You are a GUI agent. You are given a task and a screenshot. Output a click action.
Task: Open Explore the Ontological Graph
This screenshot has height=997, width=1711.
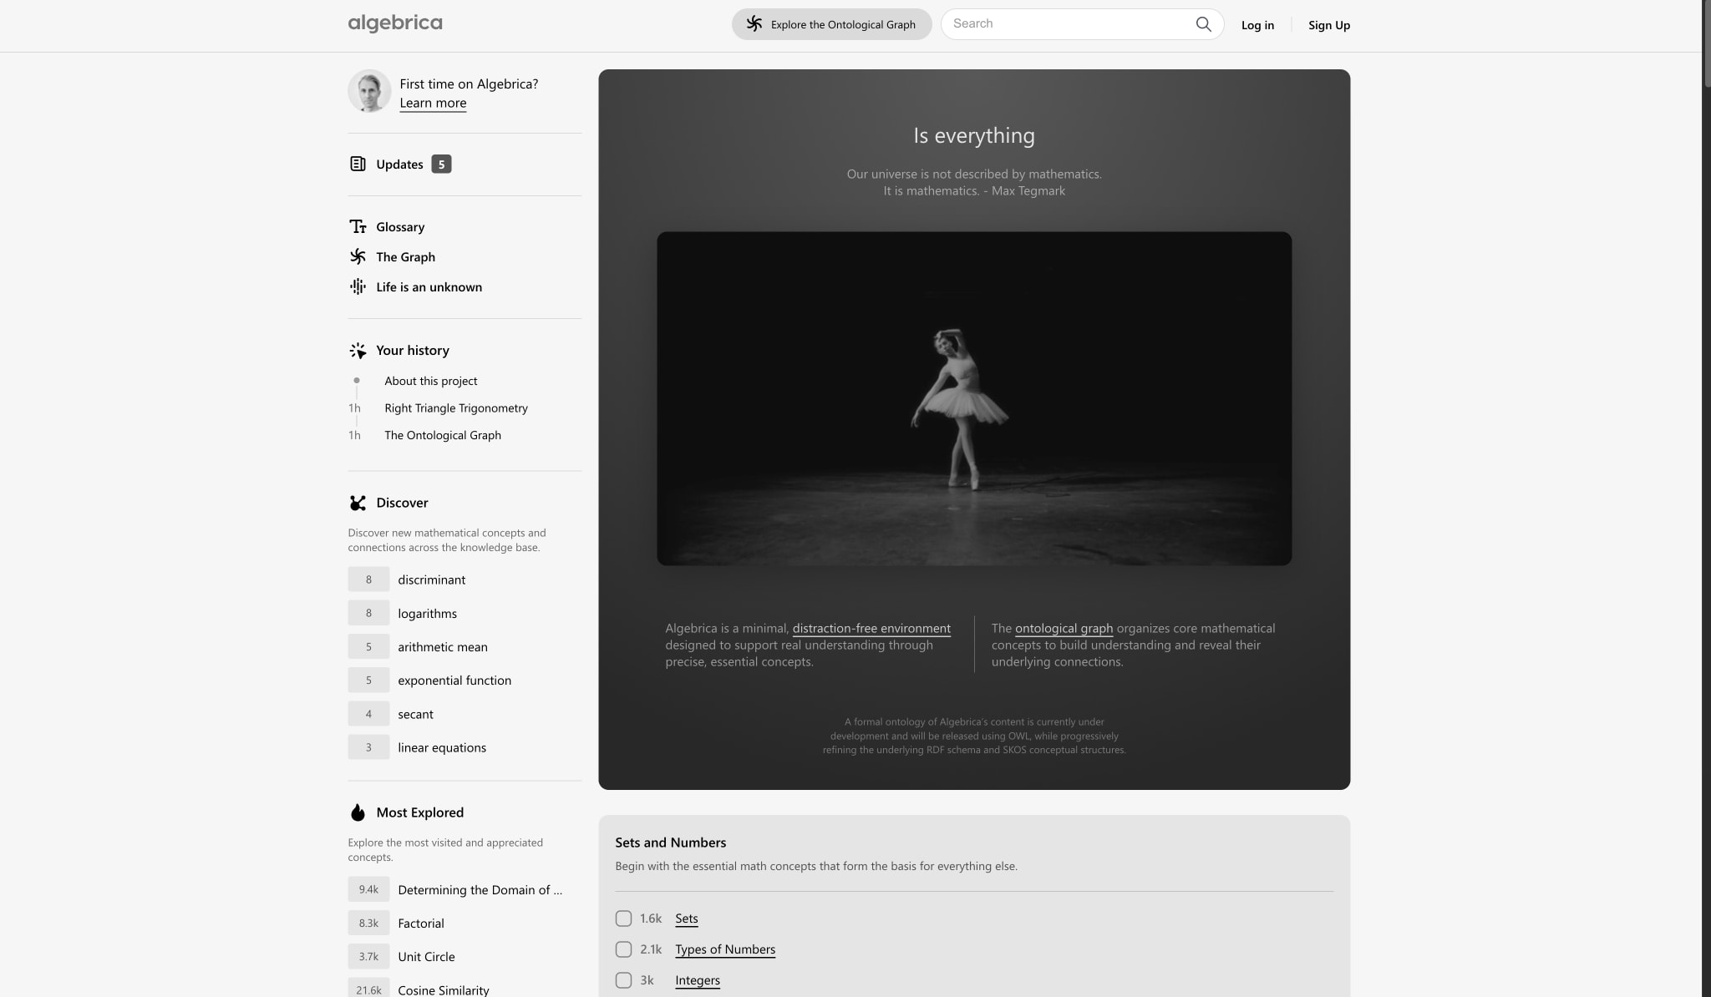(831, 24)
